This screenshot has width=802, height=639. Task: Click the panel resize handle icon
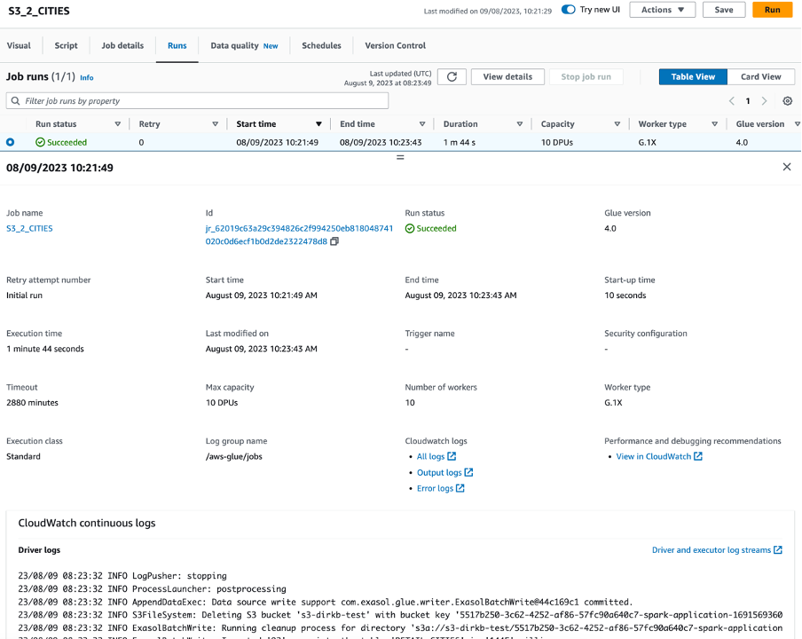pos(400,158)
